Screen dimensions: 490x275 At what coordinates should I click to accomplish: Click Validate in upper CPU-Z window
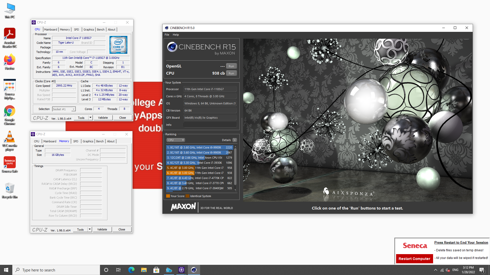tap(103, 118)
